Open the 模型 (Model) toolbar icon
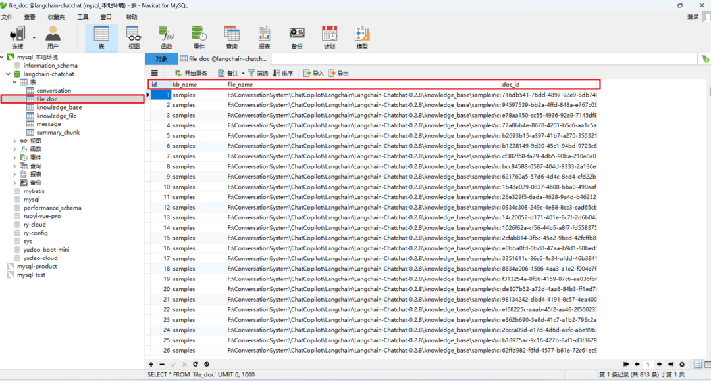 click(362, 37)
